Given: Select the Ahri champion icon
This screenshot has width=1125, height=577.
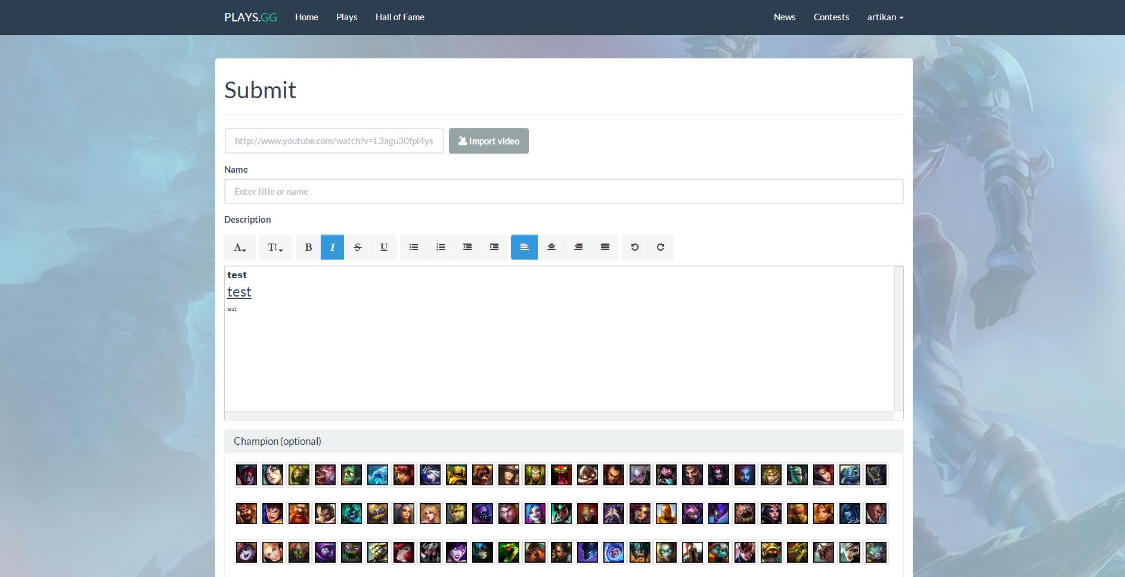Looking at the screenshot, I should pos(272,475).
